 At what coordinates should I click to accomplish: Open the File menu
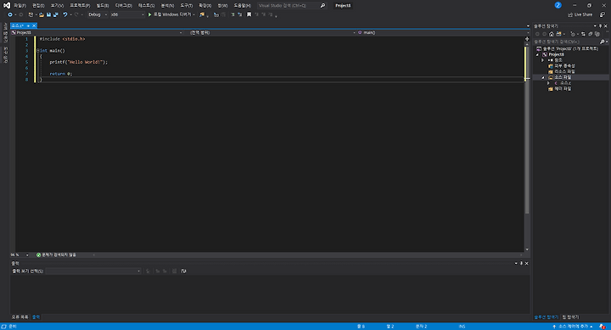tap(20, 5)
